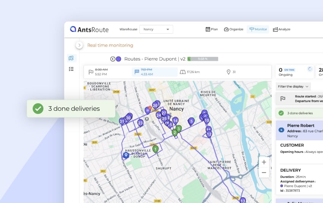This screenshot has height=203, width=323.
Task: Zoom in on the map
Action: pos(264,162)
